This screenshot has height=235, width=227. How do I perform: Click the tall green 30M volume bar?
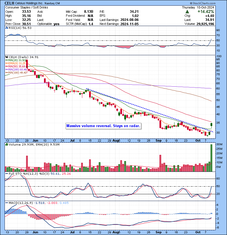(211, 158)
